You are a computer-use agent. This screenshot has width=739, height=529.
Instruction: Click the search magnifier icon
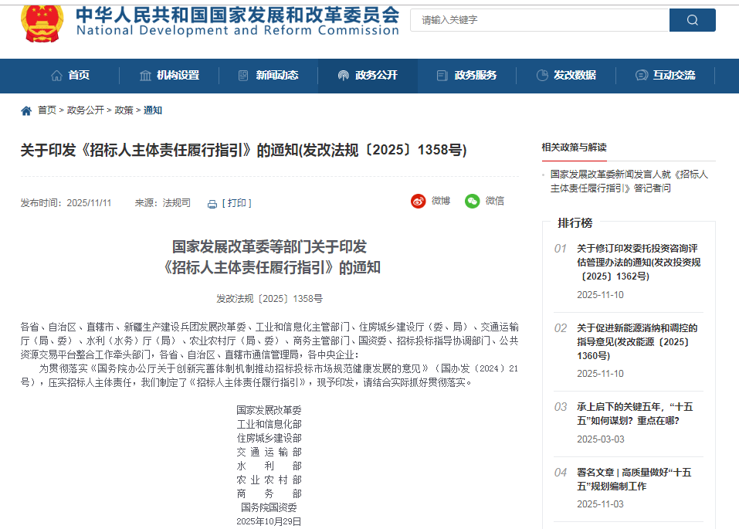(691, 19)
